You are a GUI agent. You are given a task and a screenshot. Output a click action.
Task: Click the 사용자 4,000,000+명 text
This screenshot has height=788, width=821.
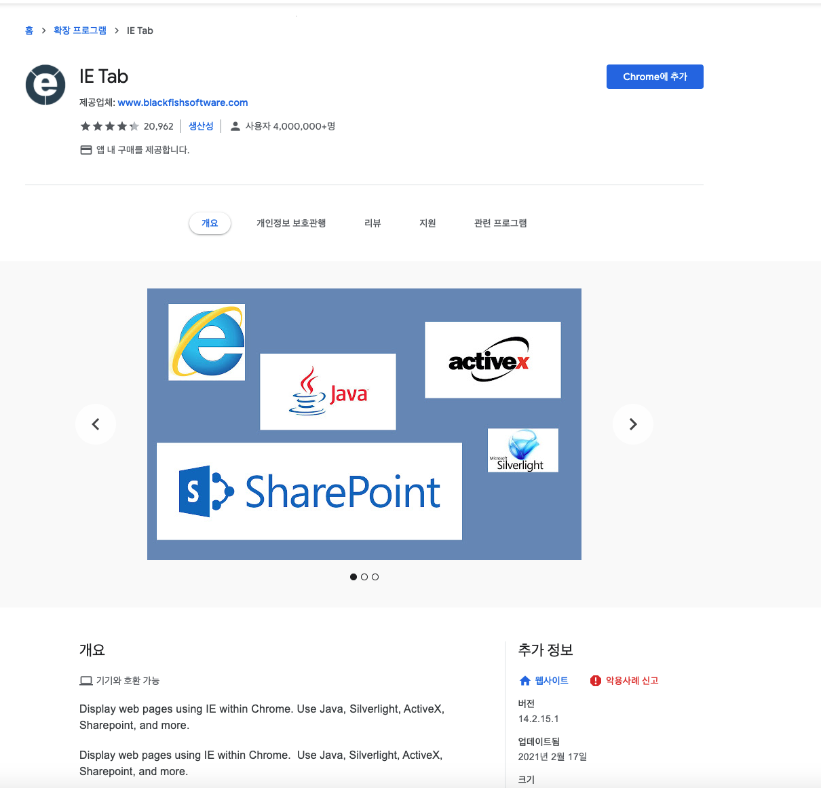tap(290, 126)
